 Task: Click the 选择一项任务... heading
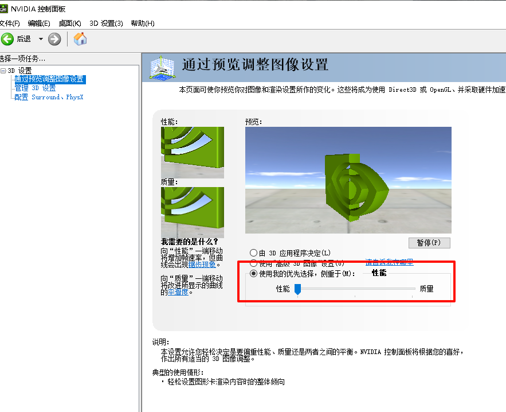[22, 59]
